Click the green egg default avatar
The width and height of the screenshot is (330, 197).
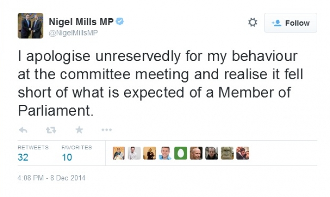pos(180,153)
